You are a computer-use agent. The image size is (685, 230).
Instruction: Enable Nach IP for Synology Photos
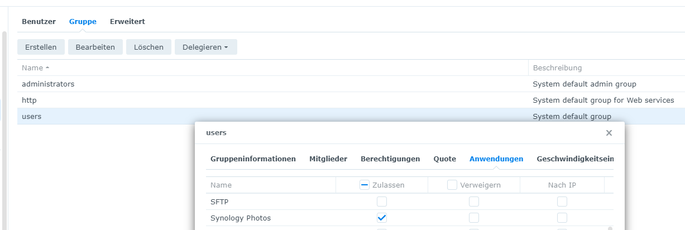[562, 218]
